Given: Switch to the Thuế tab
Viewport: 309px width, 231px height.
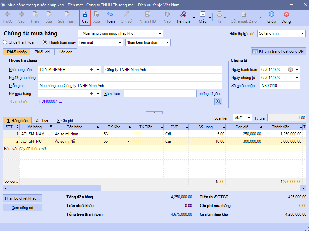Looking at the screenshot, I should pos(42,120).
